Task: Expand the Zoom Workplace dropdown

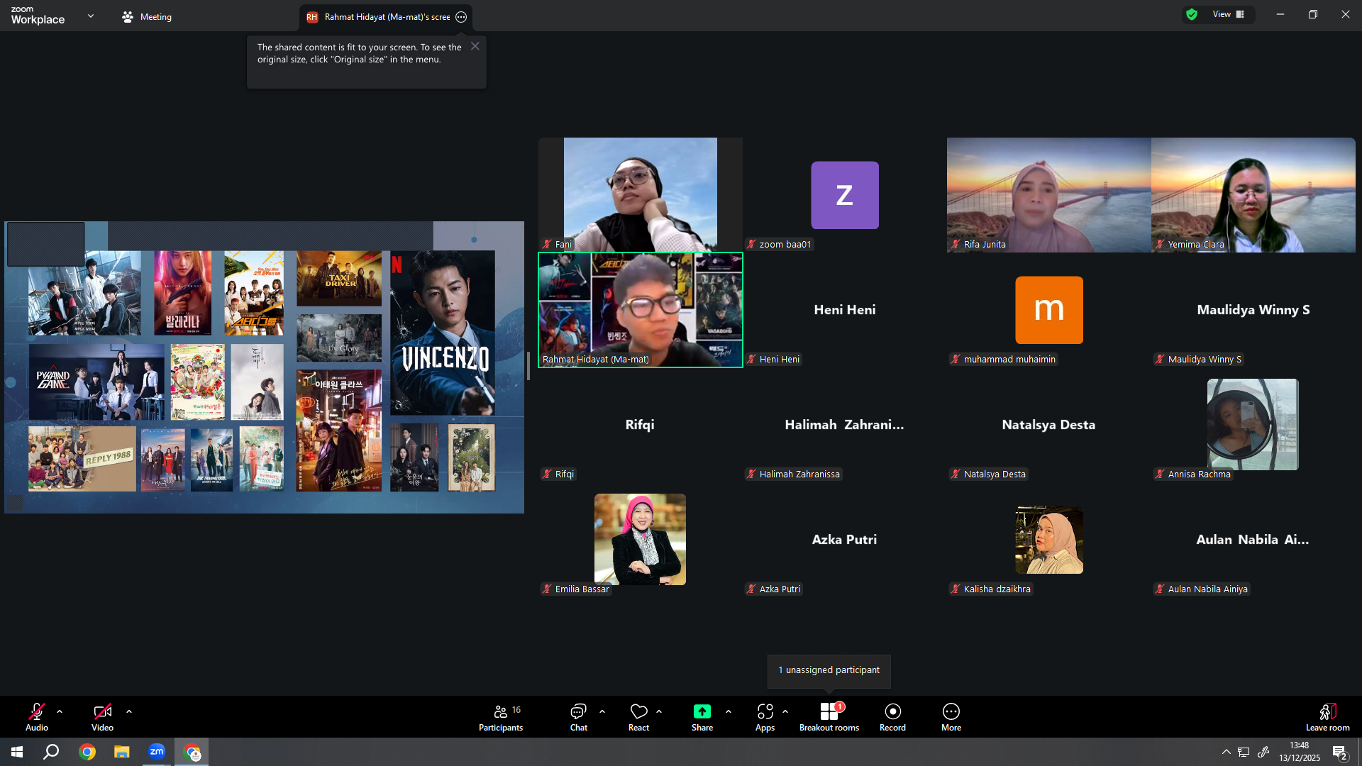Action: point(91,16)
